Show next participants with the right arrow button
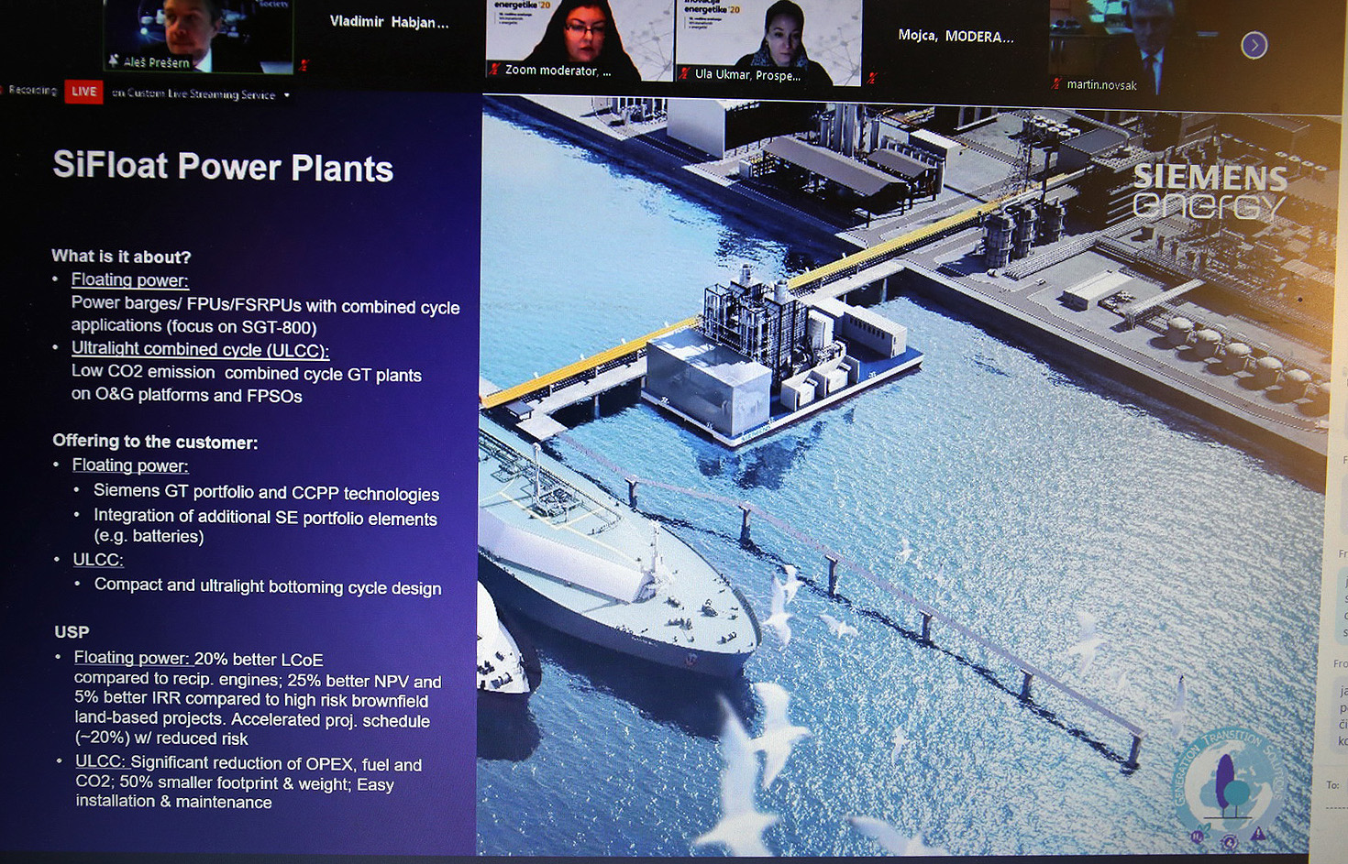This screenshot has width=1348, height=864. [1254, 45]
